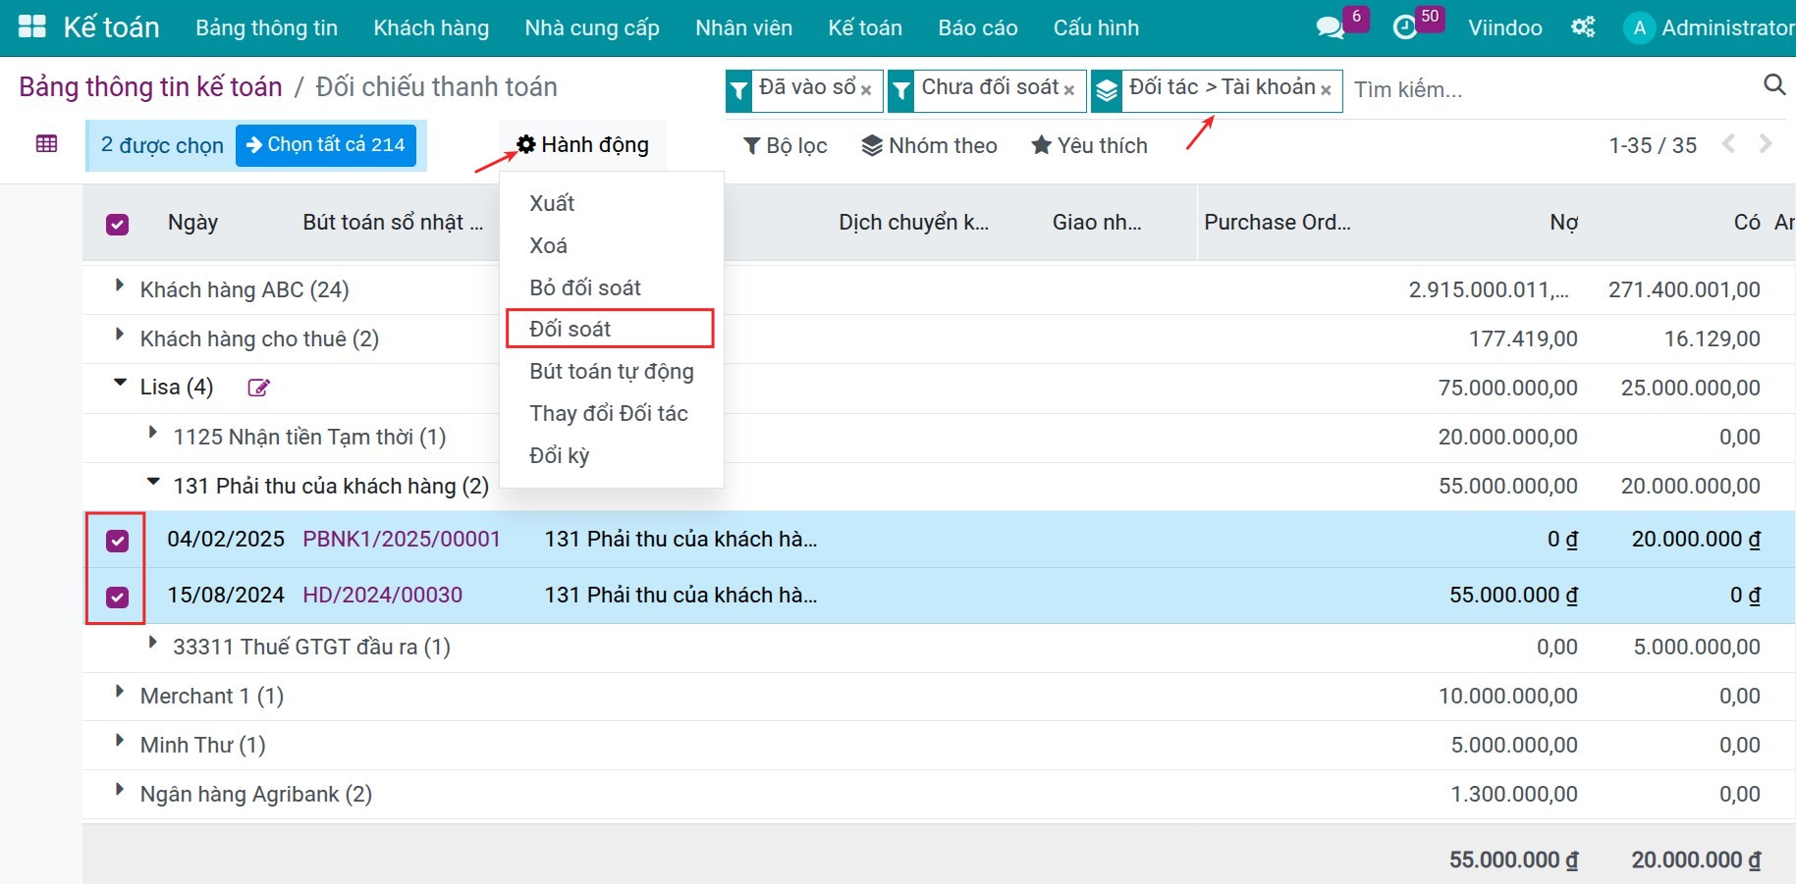Image resolution: width=1796 pixels, height=884 pixels.
Task: Open journal entry HD/2024/00030
Action: tap(382, 595)
